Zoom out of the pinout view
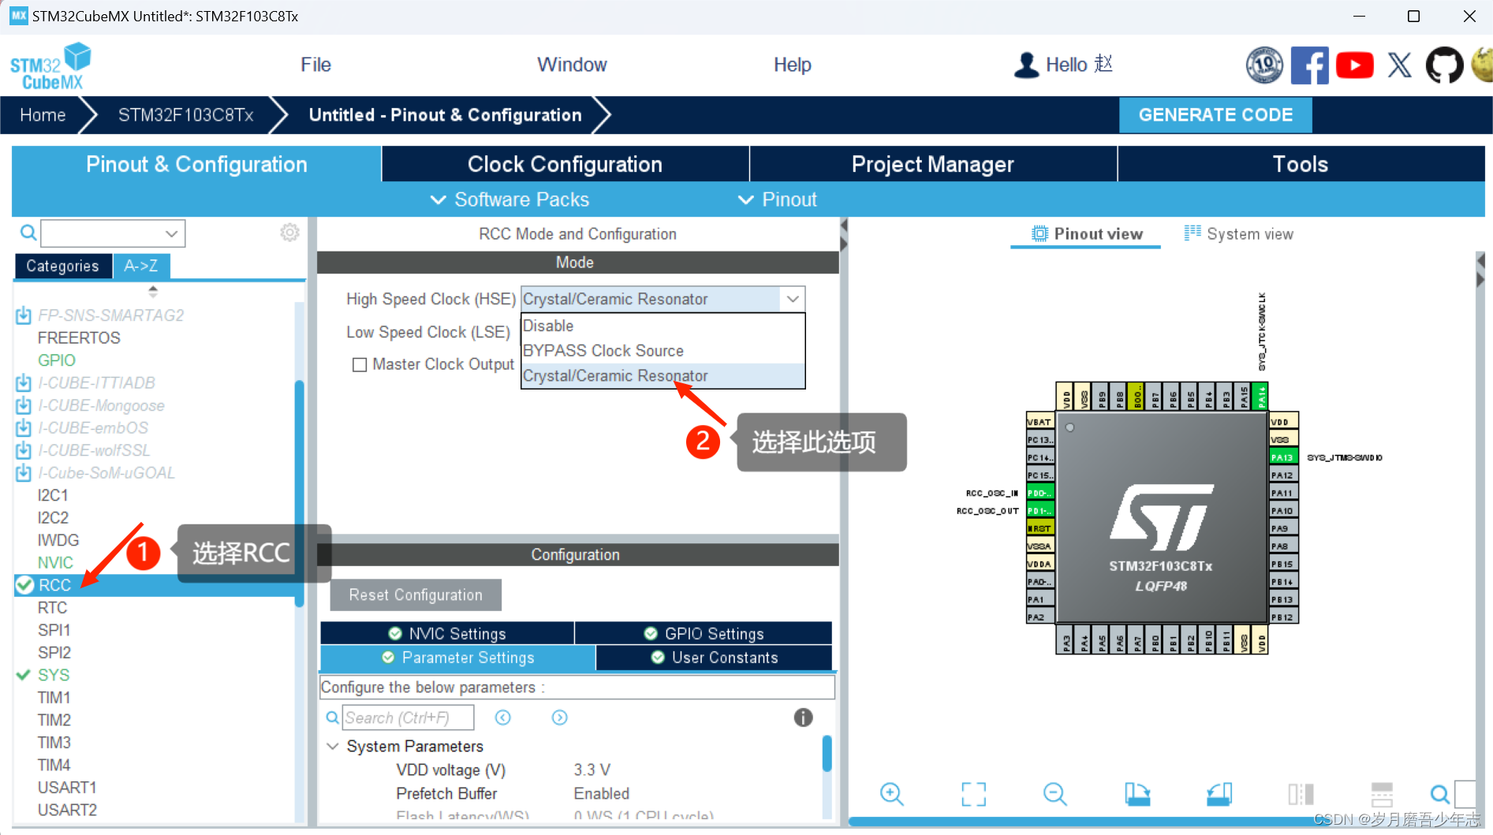This screenshot has height=835, width=1493. (1054, 794)
